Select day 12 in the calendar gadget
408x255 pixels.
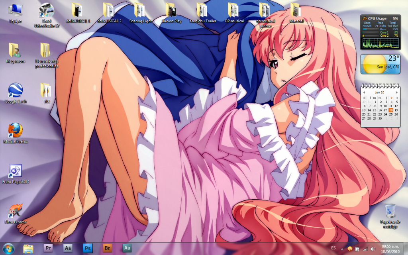click(x=396, y=106)
